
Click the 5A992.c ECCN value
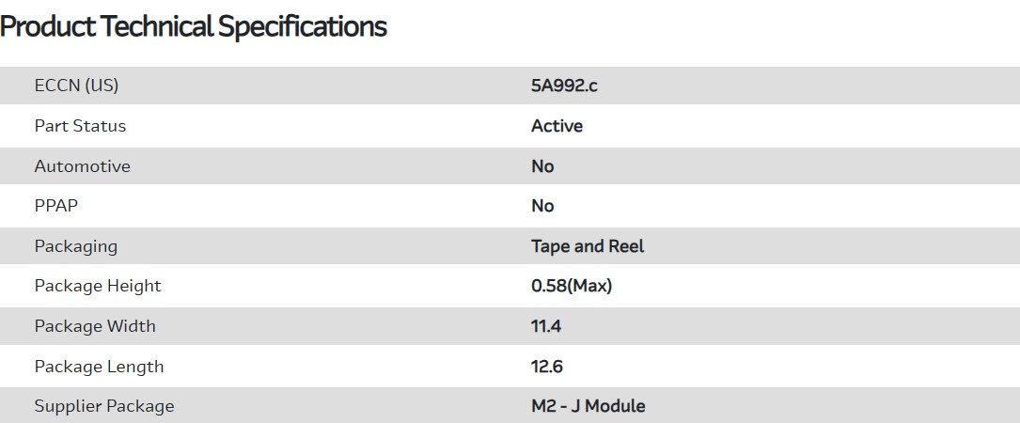coord(564,86)
